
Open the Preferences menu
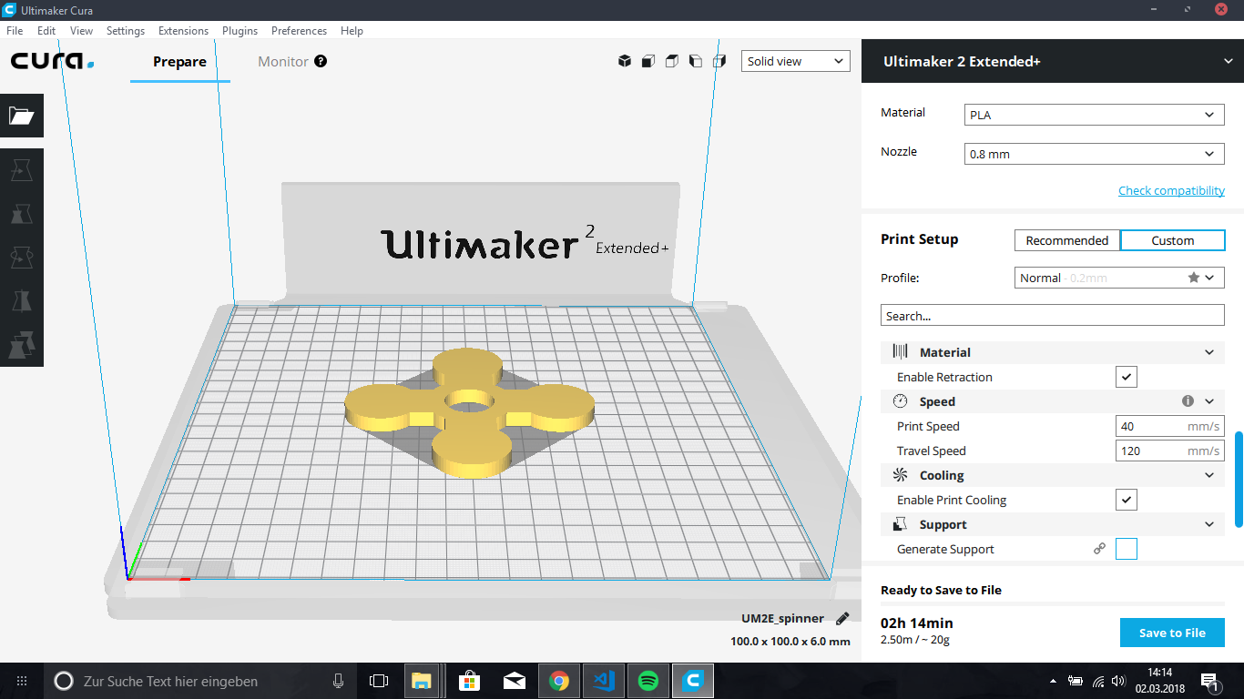[x=299, y=30]
